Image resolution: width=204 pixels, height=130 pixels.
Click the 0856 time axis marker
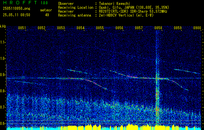tap(119, 28)
